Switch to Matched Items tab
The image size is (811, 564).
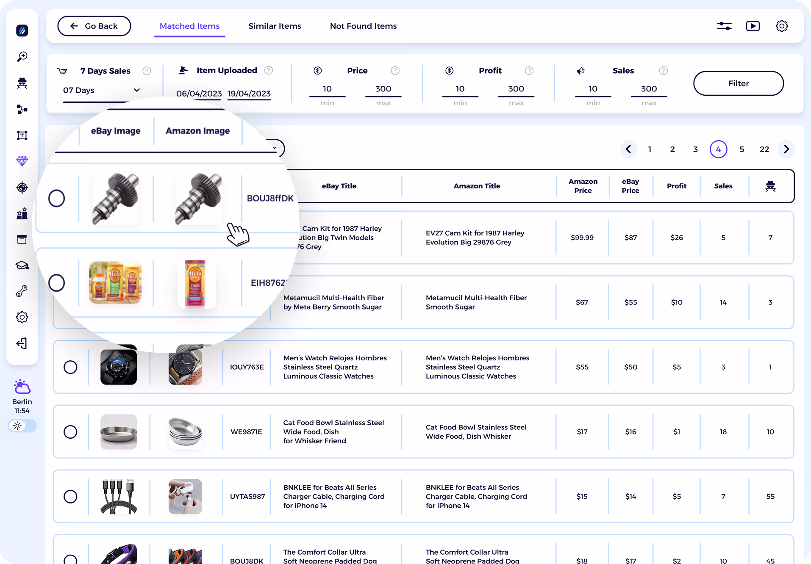coord(189,26)
